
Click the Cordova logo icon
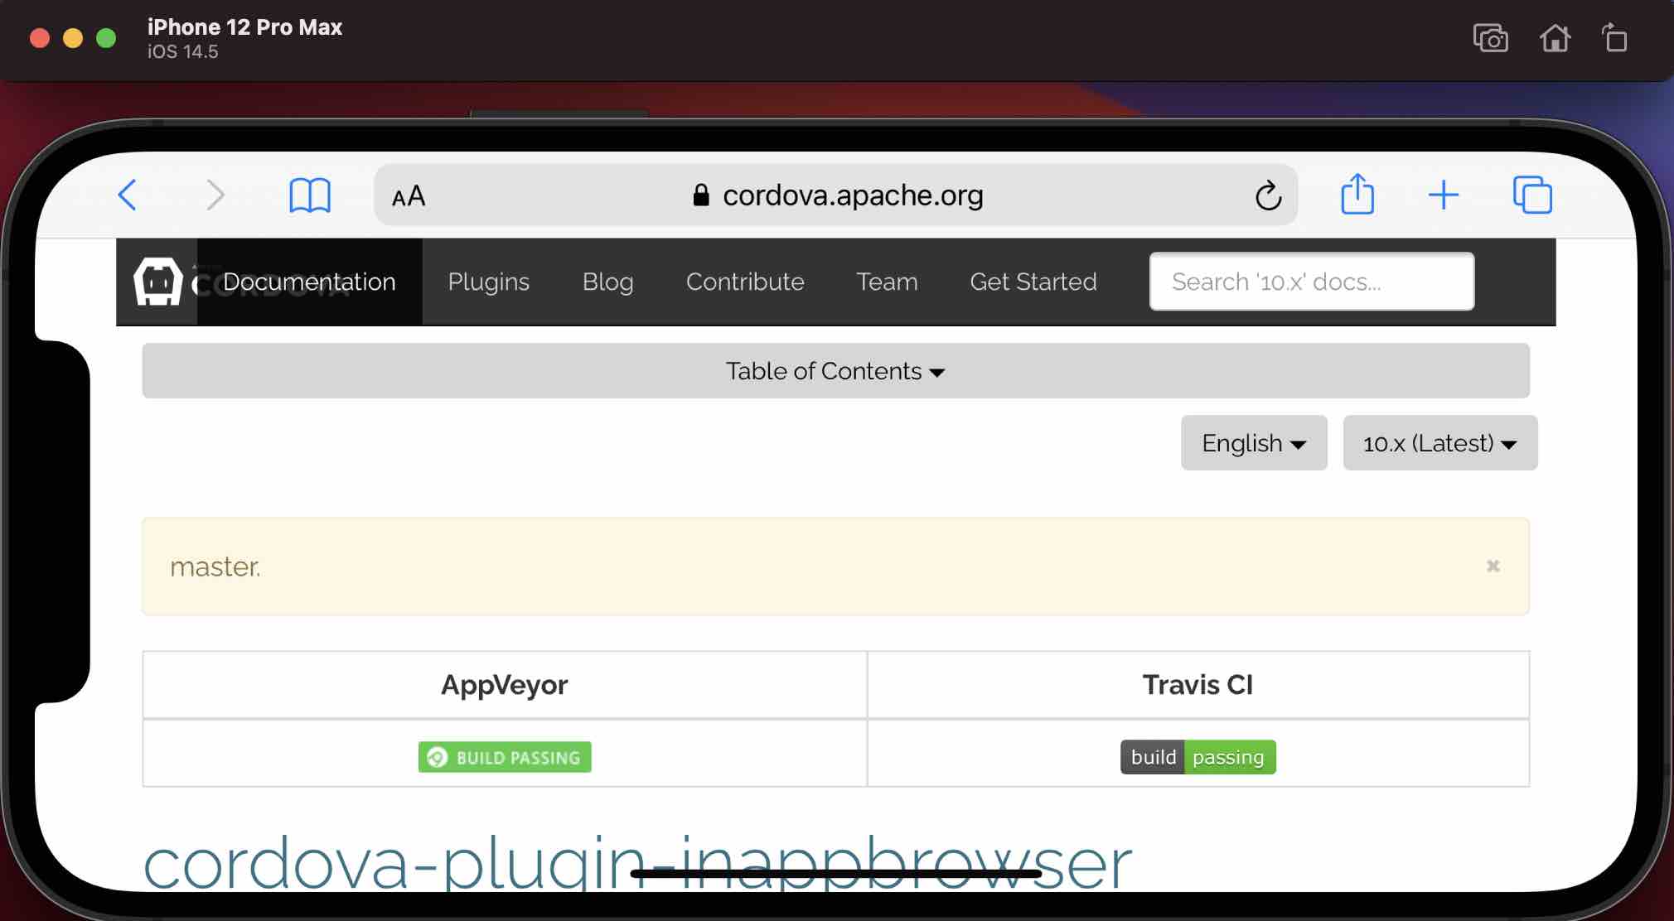(157, 282)
